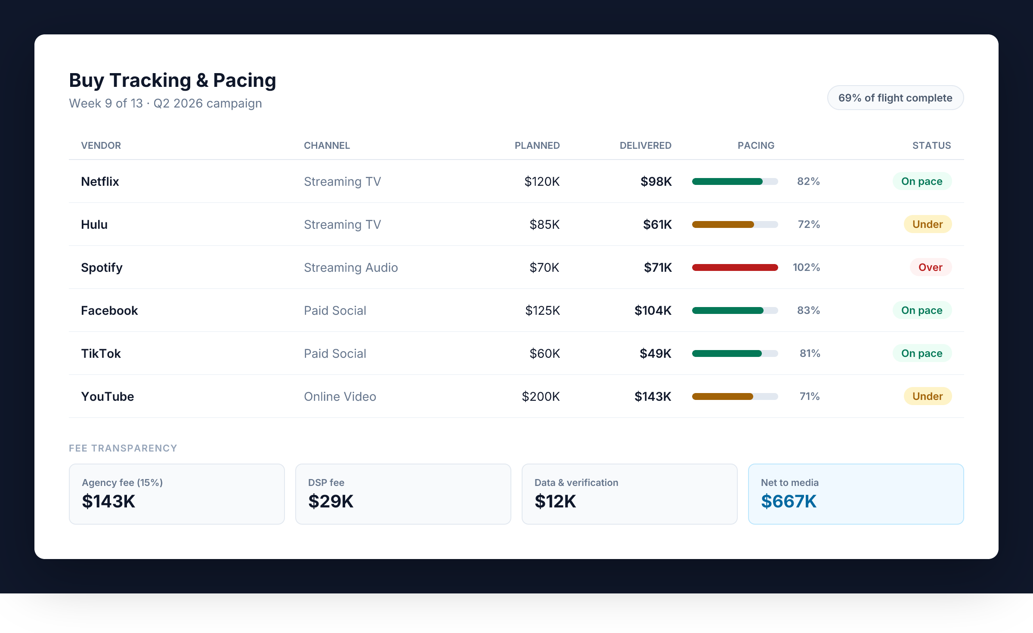
Task: Click the 69% of flight complete badge
Action: [895, 98]
